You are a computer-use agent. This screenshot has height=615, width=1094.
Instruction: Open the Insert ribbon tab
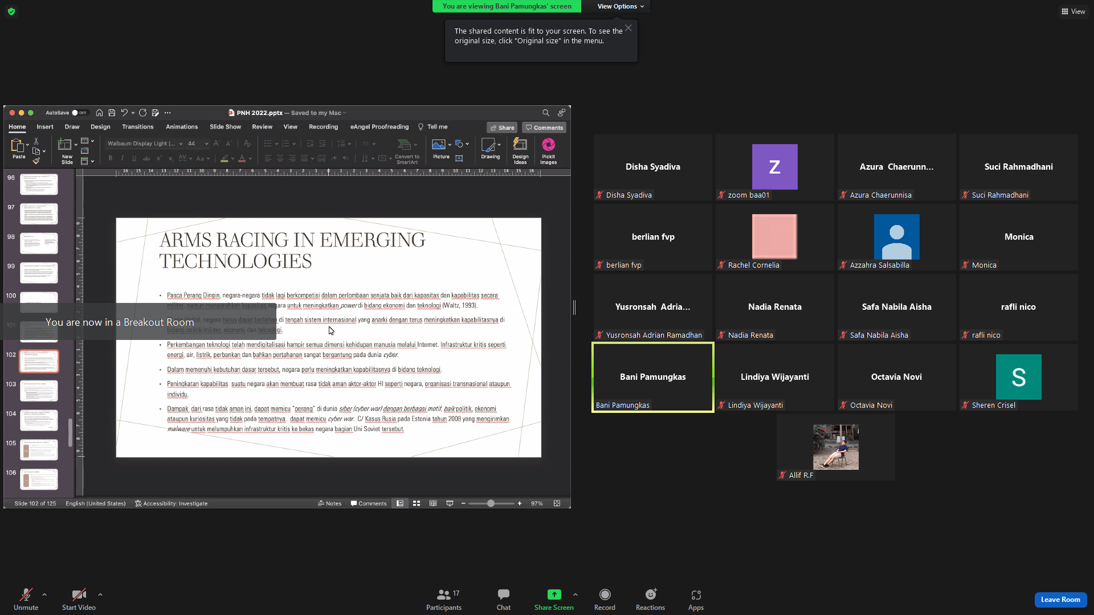click(x=45, y=127)
